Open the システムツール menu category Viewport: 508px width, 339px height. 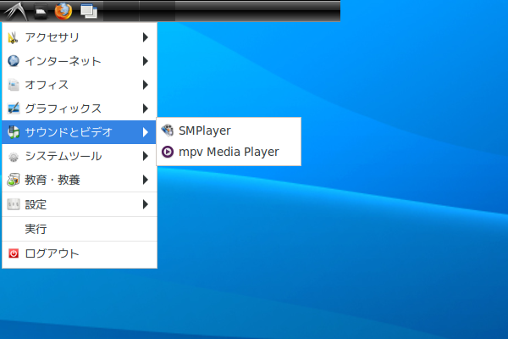click(x=80, y=156)
